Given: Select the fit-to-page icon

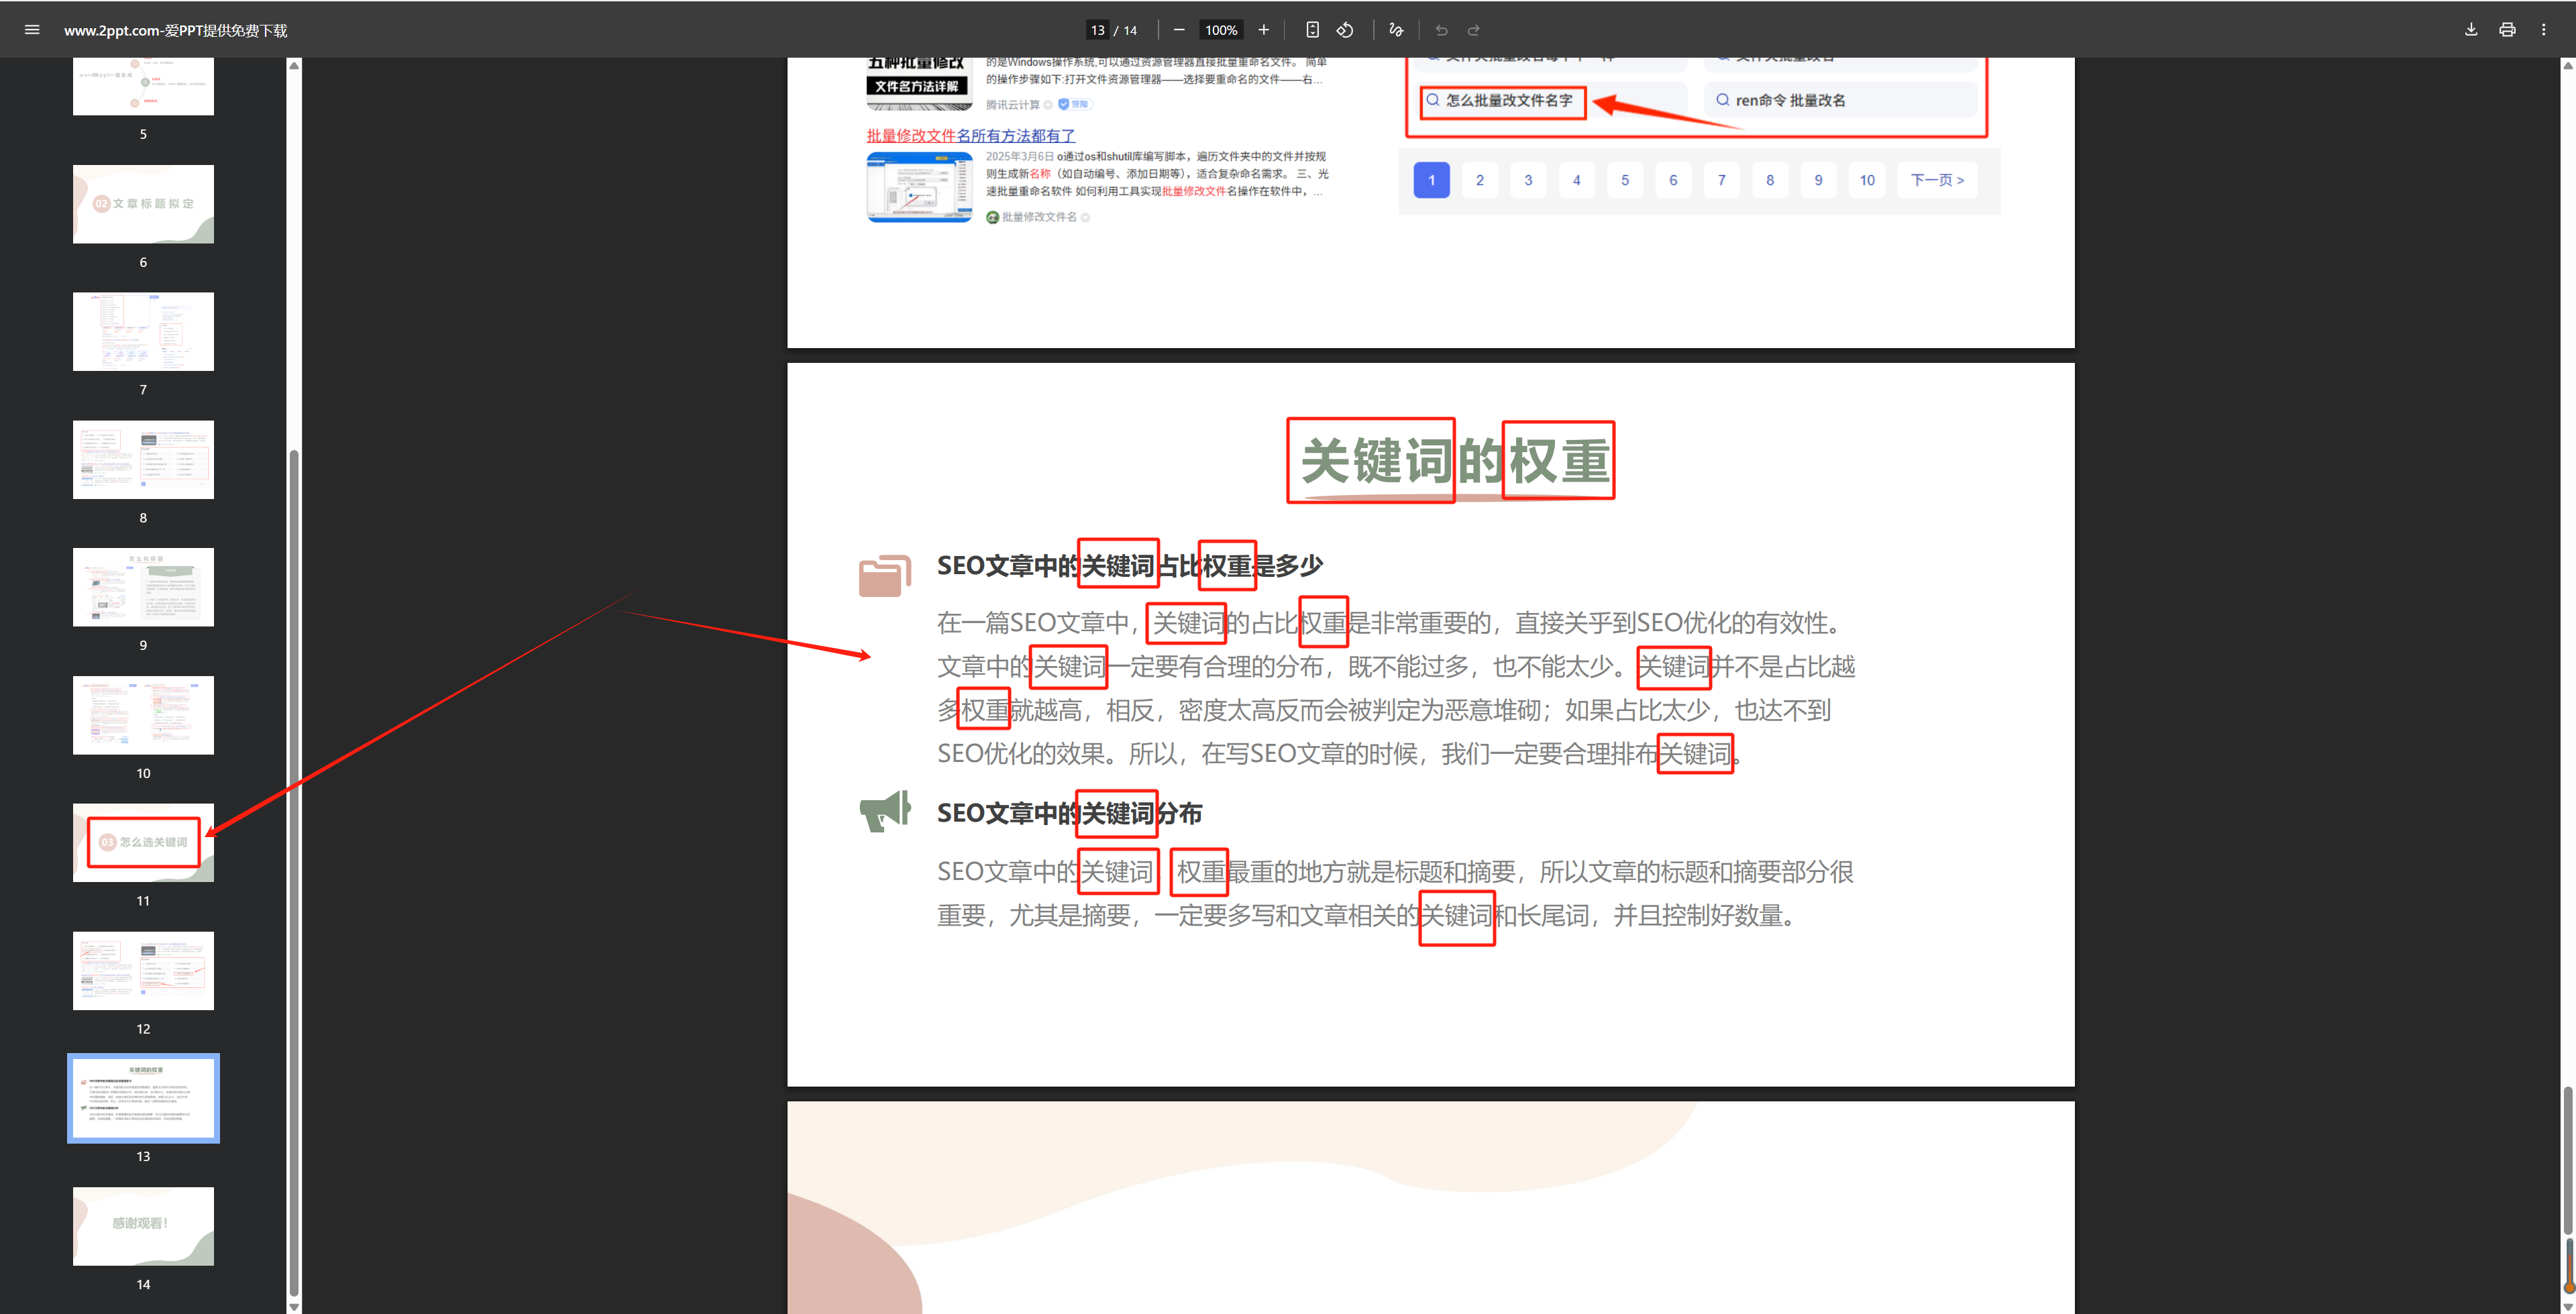Looking at the screenshot, I should (x=1312, y=29).
